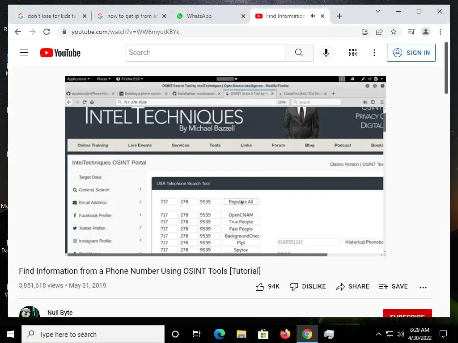
Task: Open Chrome three-dot menu
Action: [x=440, y=32]
